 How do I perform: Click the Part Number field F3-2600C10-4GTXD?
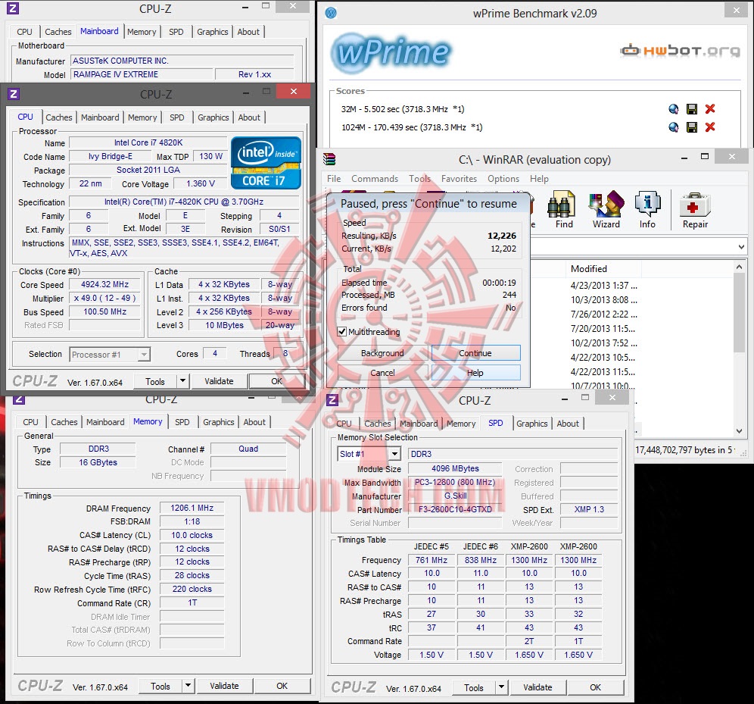(x=455, y=509)
